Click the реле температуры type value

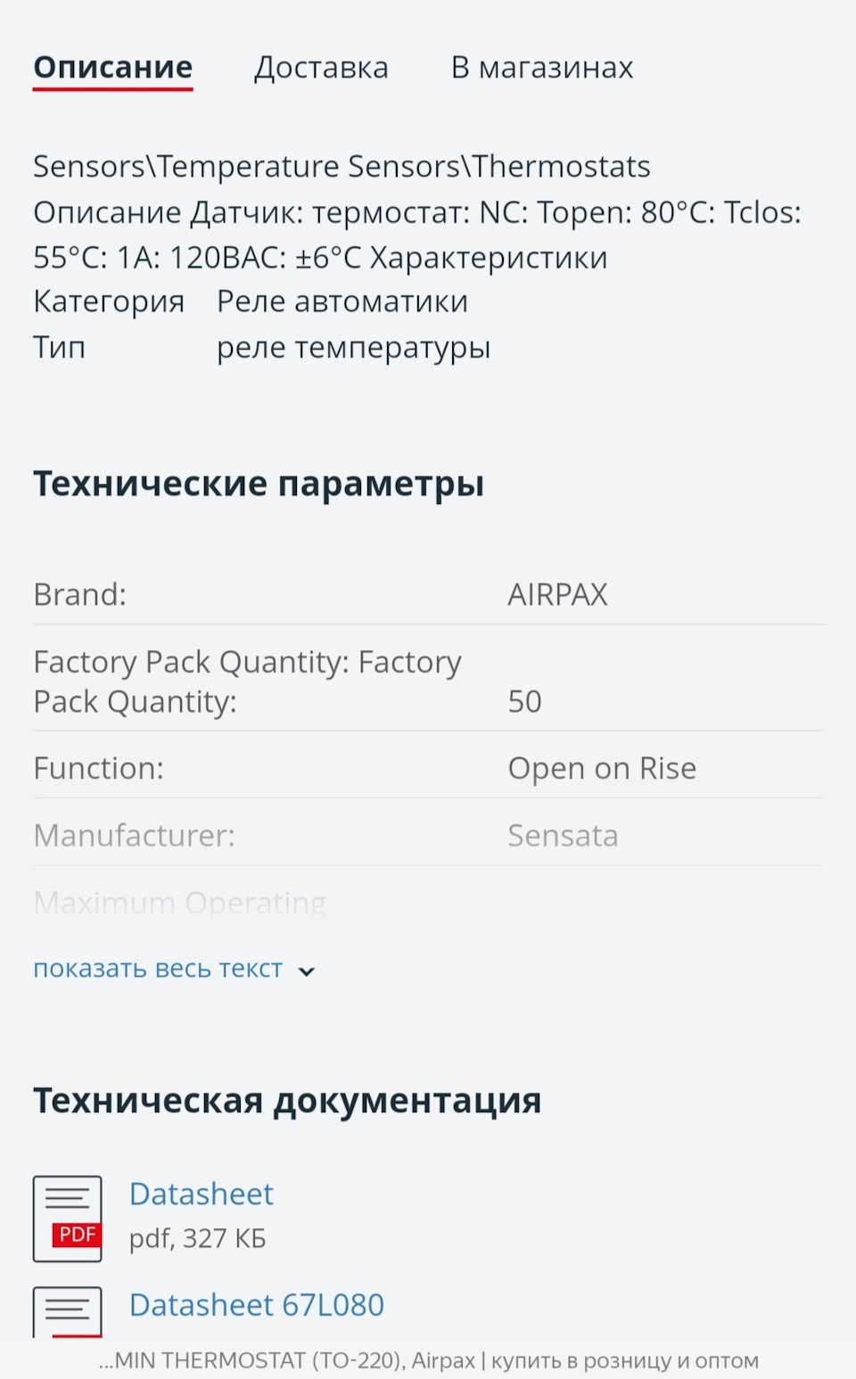click(354, 347)
